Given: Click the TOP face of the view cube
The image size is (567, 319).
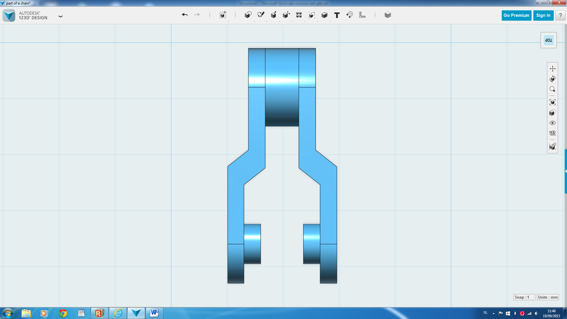Looking at the screenshot, I should pyautogui.click(x=549, y=40).
